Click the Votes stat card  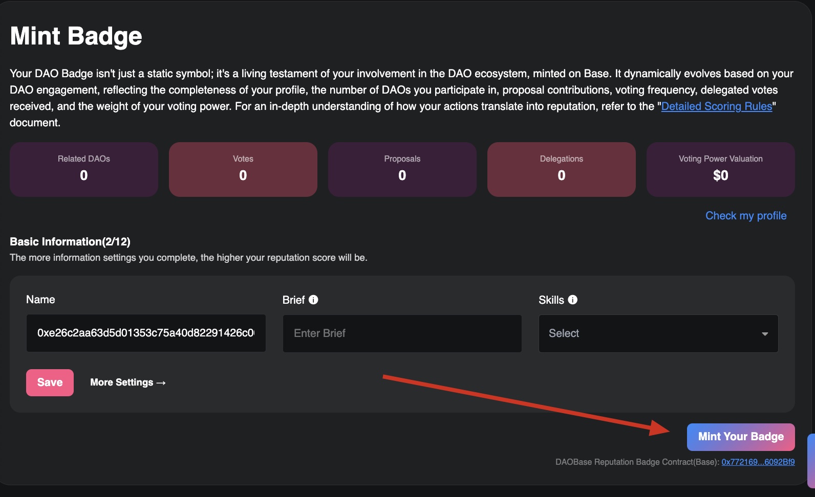(243, 169)
